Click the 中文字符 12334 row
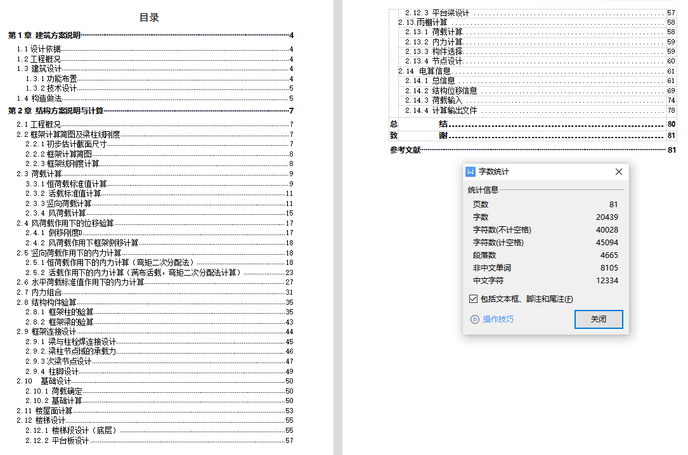This screenshot has height=455, width=688. [x=545, y=281]
